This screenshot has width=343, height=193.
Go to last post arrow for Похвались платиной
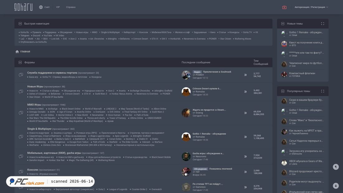(x=245, y=172)
